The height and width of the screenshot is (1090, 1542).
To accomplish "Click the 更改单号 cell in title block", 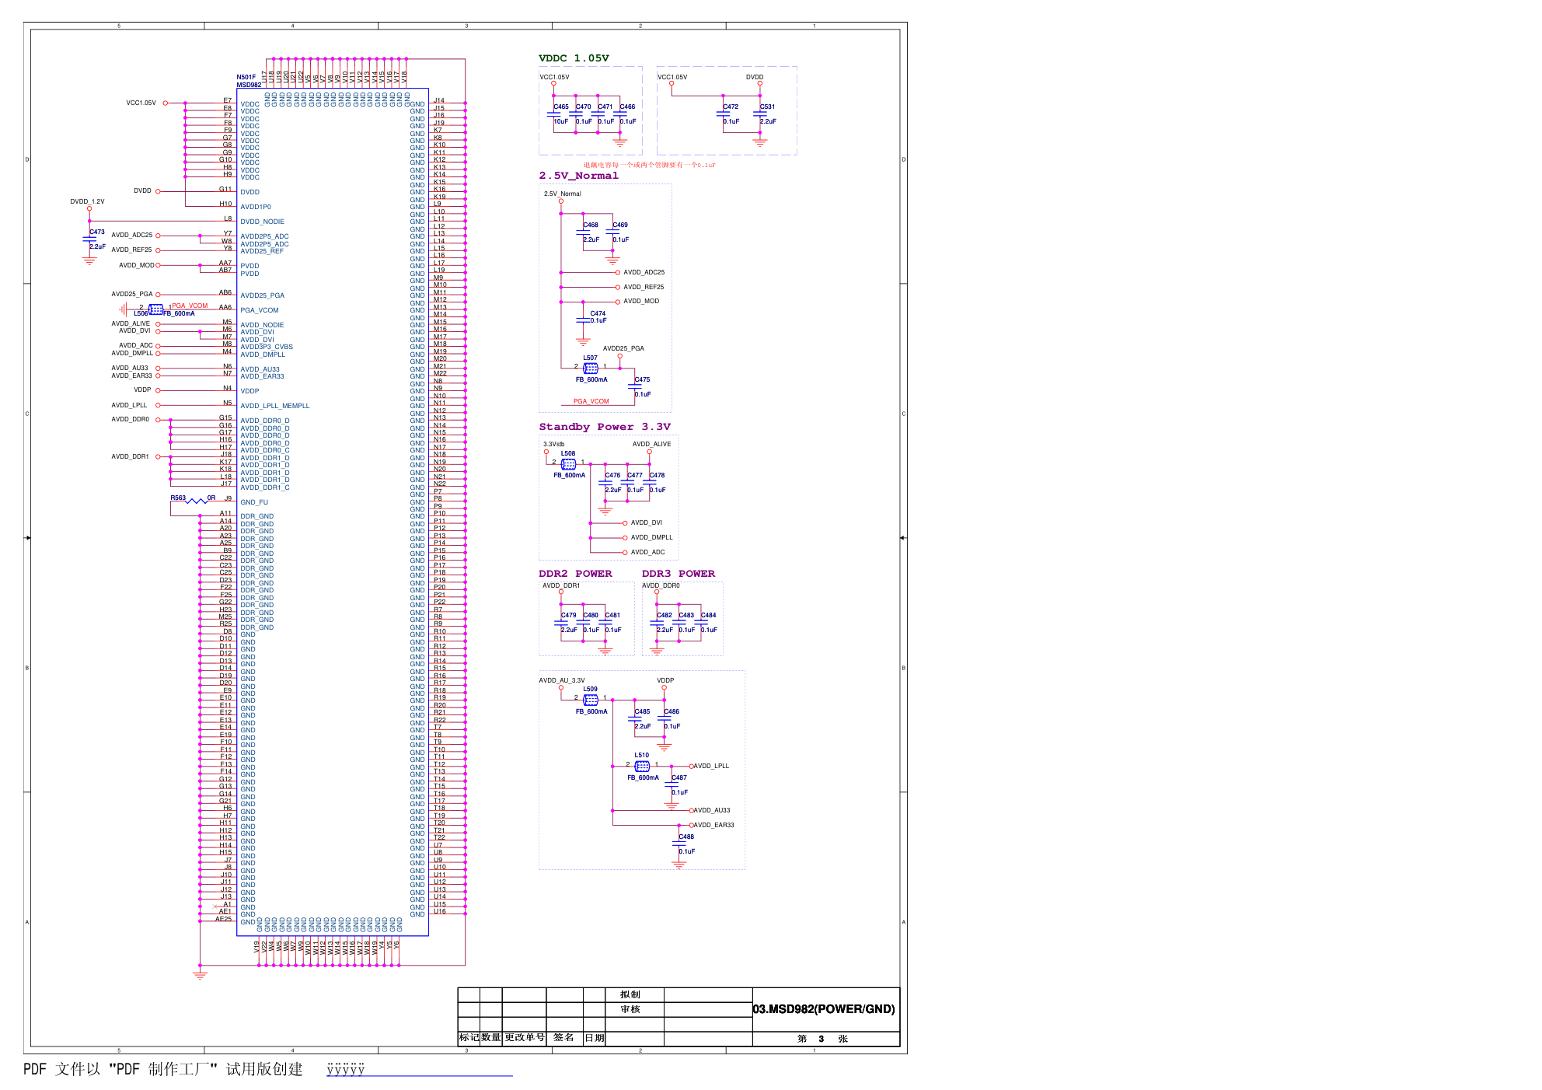I will pyautogui.click(x=525, y=1038).
